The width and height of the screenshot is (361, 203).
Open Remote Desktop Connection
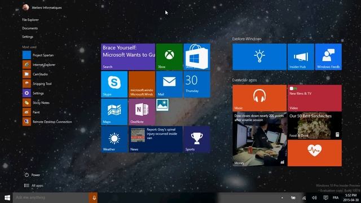(x=47, y=122)
